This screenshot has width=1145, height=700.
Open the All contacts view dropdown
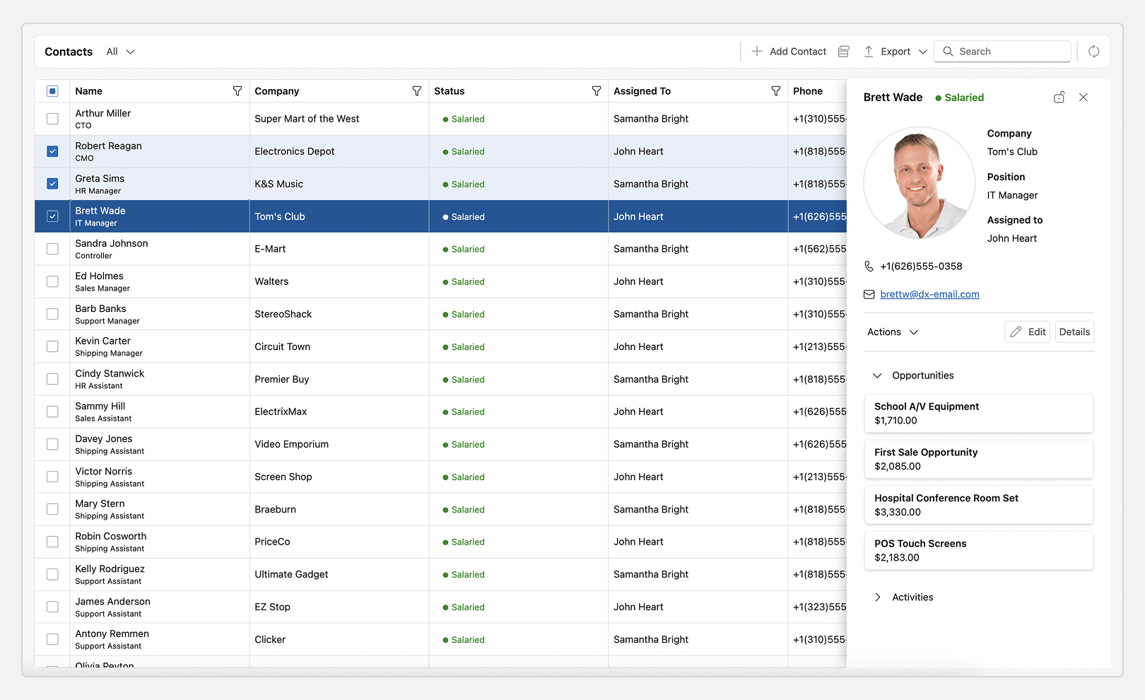pyautogui.click(x=119, y=51)
